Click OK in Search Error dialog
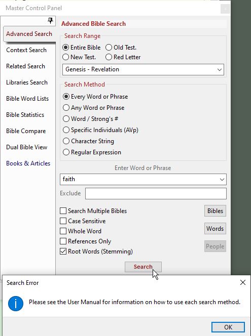The image size is (251, 336). [228, 327]
